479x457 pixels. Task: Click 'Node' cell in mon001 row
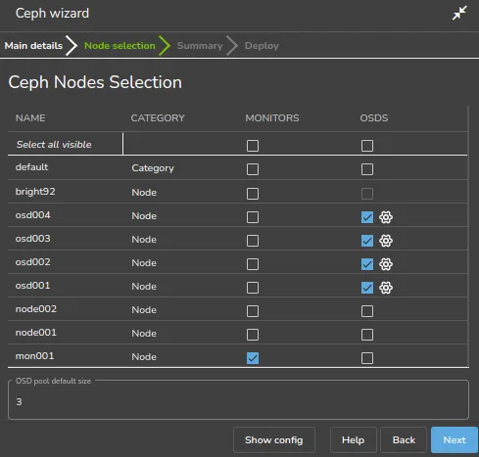click(144, 357)
